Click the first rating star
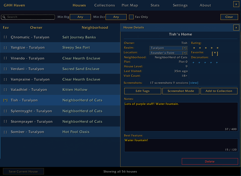Screen dimensions: 241x176 tap(194, 48)
